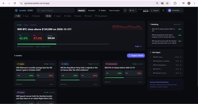Select the All categories filter
198x104 pixels.
coord(48,16)
